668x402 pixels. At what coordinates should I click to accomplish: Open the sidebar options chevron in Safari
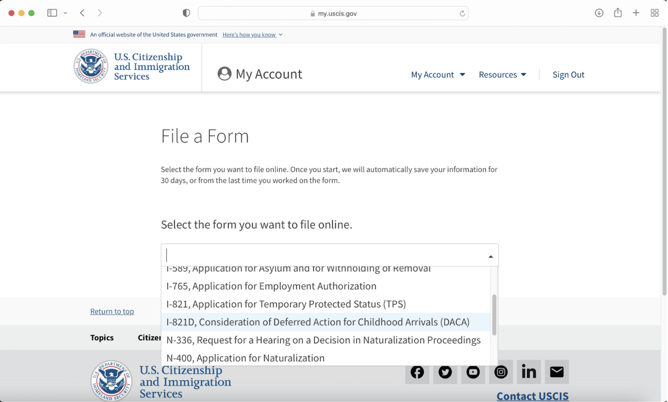pyautogui.click(x=65, y=13)
